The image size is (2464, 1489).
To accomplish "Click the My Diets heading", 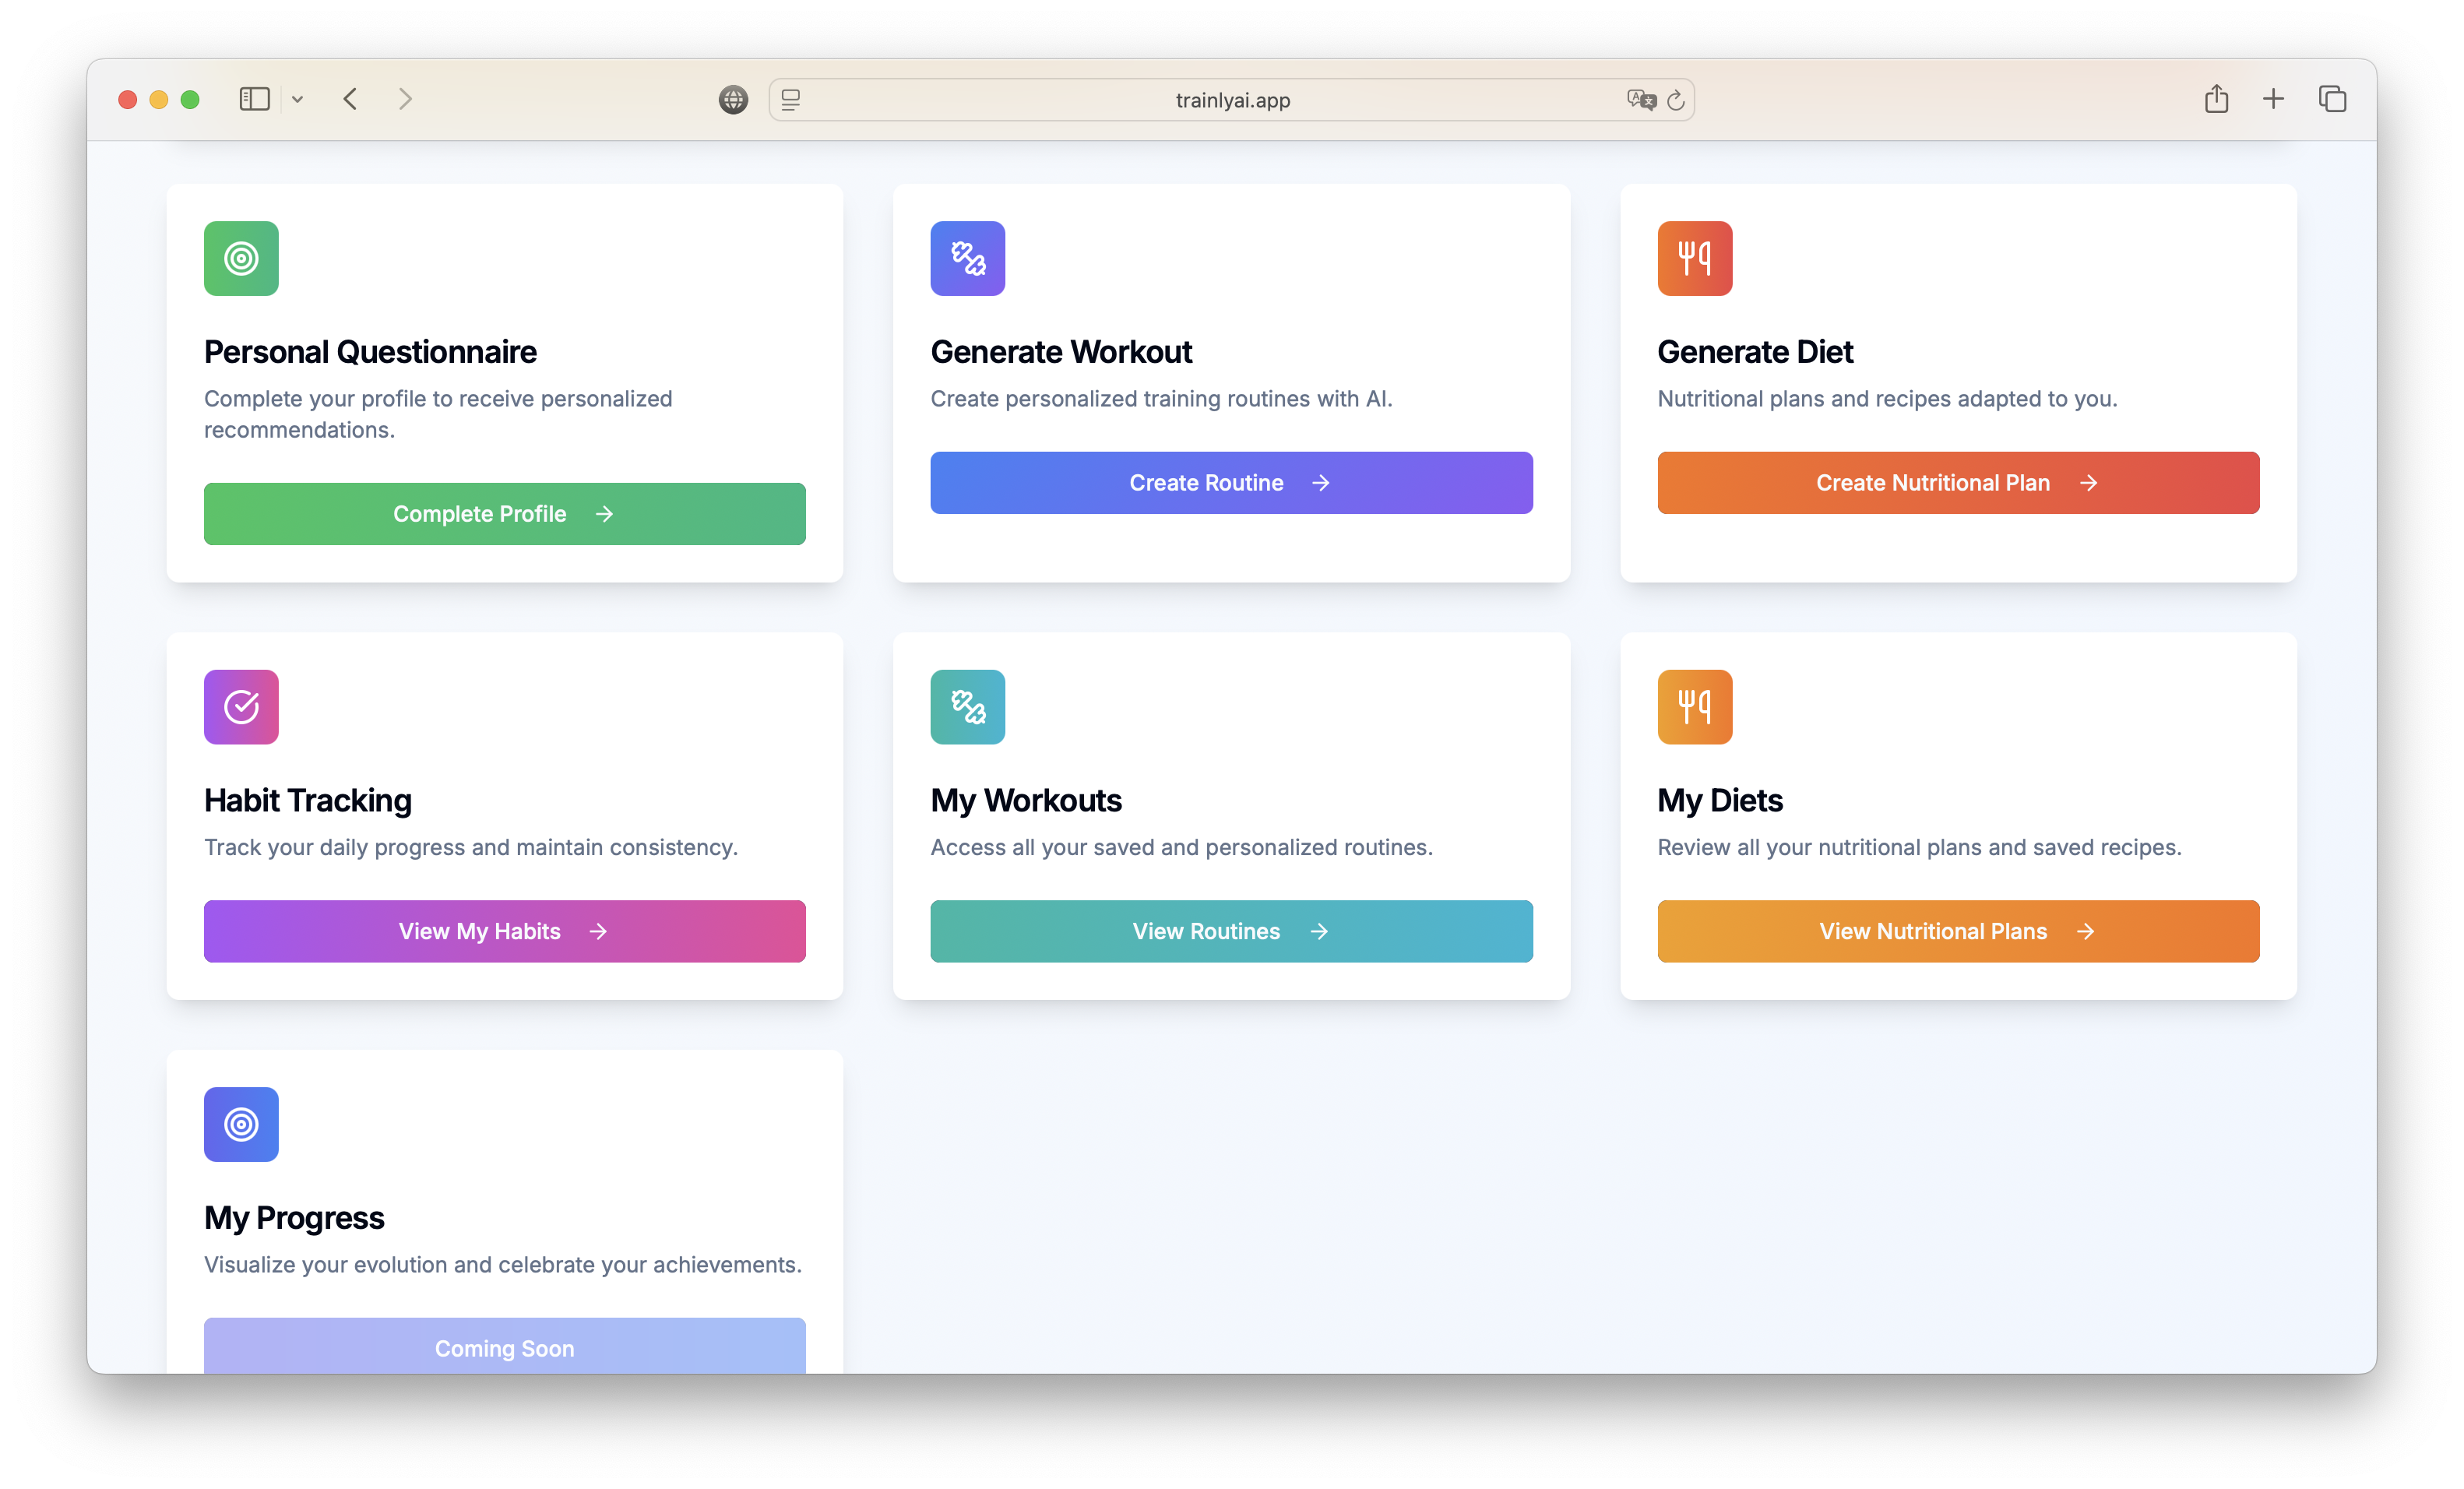I will click(1720, 800).
